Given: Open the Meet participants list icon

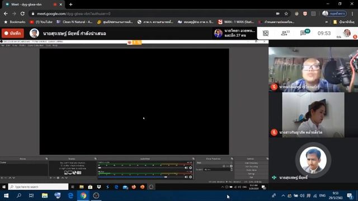Looking at the screenshot, I should (x=285, y=33).
